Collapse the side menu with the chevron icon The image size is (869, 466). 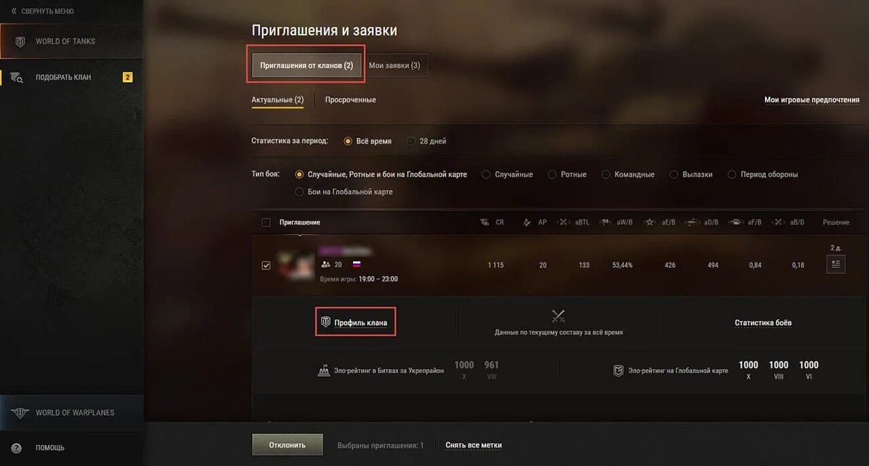point(14,12)
